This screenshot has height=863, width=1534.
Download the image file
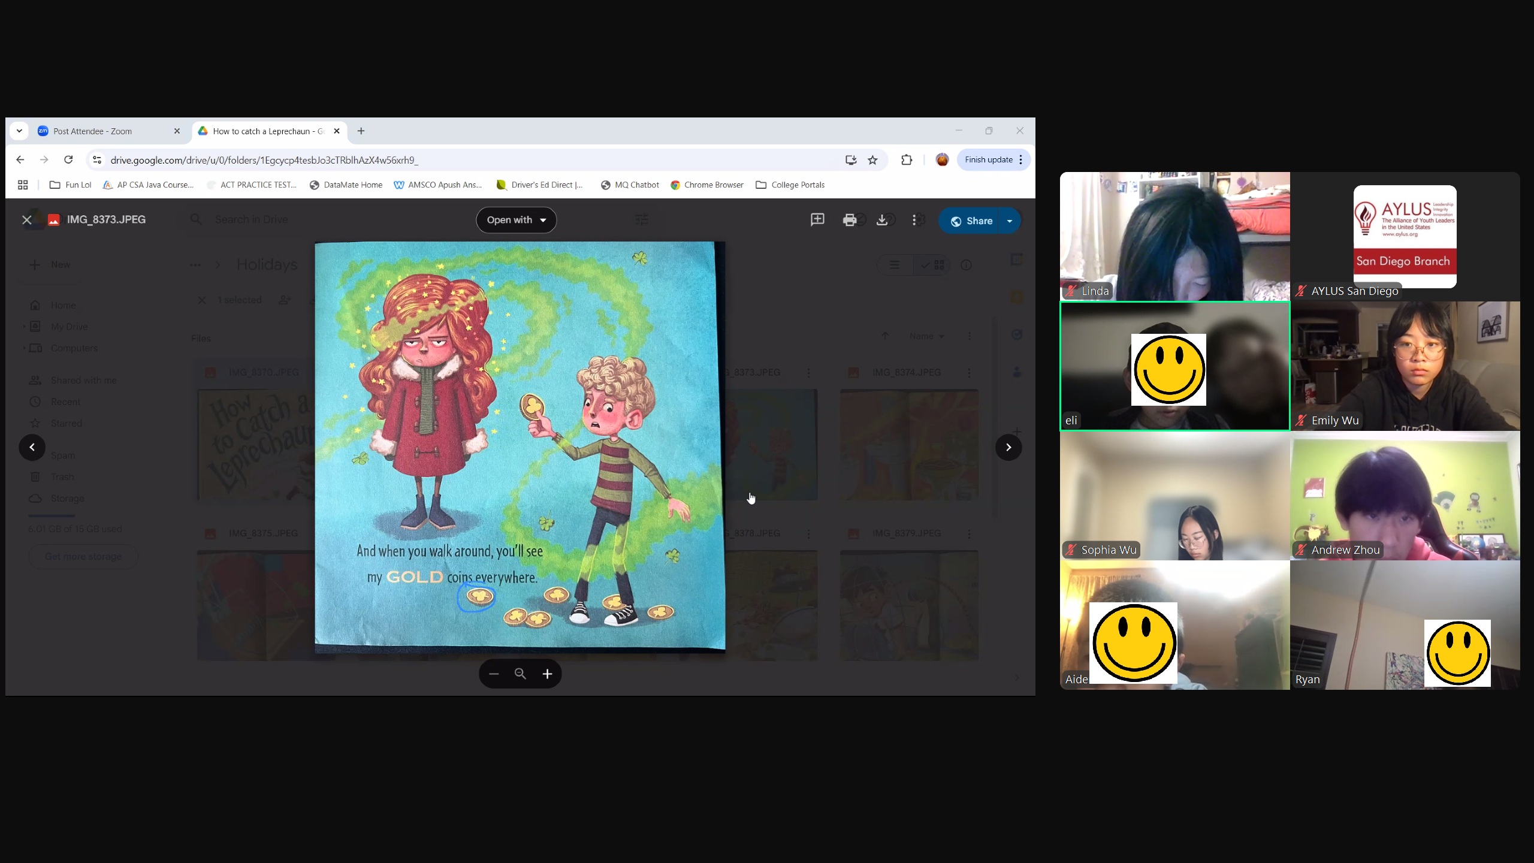pyautogui.click(x=881, y=220)
